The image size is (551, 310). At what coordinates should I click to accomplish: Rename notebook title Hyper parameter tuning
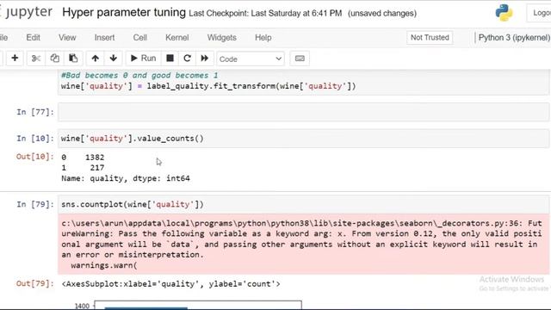click(124, 13)
